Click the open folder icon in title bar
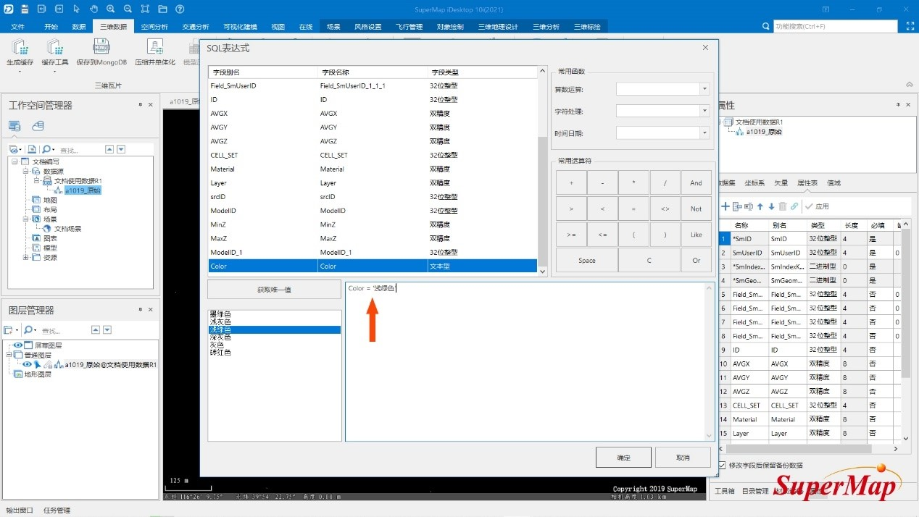The width and height of the screenshot is (919, 517). [x=163, y=9]
